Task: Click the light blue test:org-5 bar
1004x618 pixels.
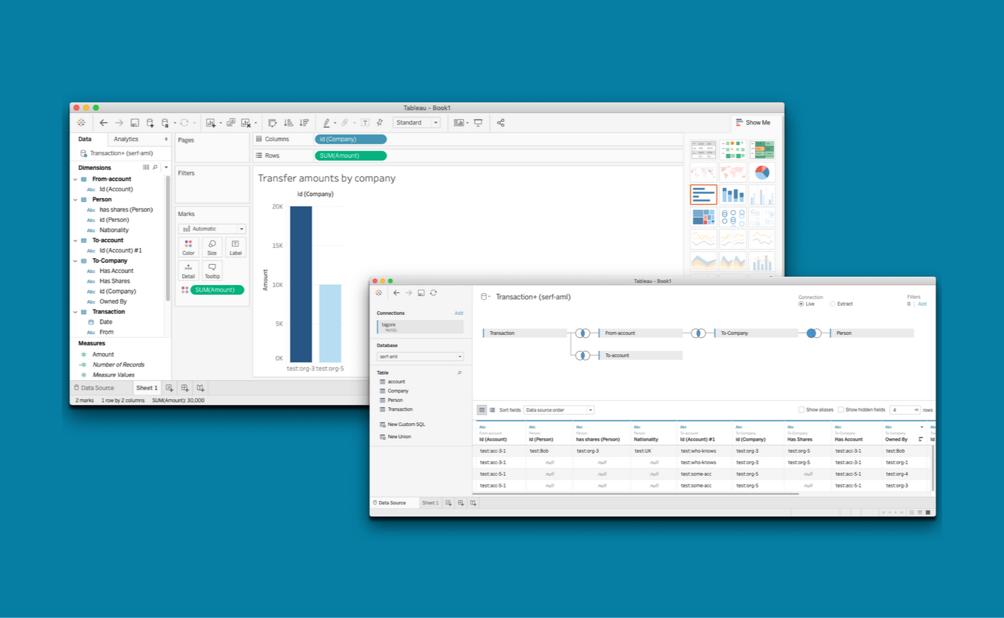Action: 330,324
